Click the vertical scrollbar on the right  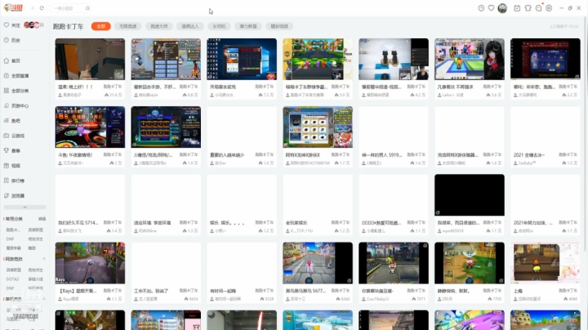coord(585,135)
